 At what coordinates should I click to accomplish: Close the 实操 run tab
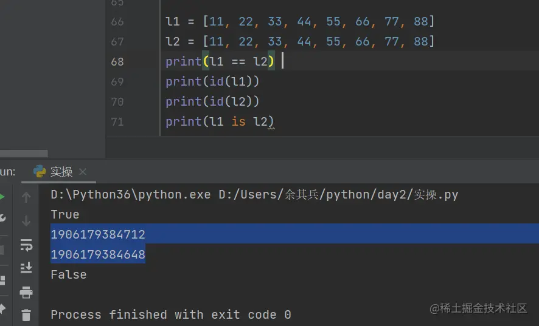83,172
